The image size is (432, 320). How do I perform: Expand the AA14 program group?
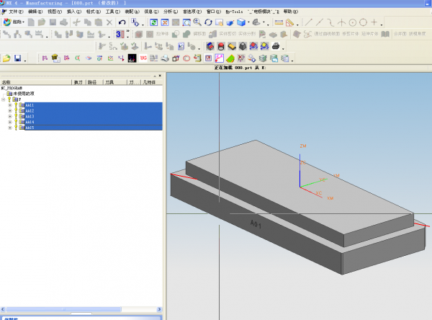tap(10, 122)
